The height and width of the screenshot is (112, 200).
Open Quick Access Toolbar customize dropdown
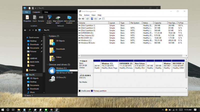35,8
